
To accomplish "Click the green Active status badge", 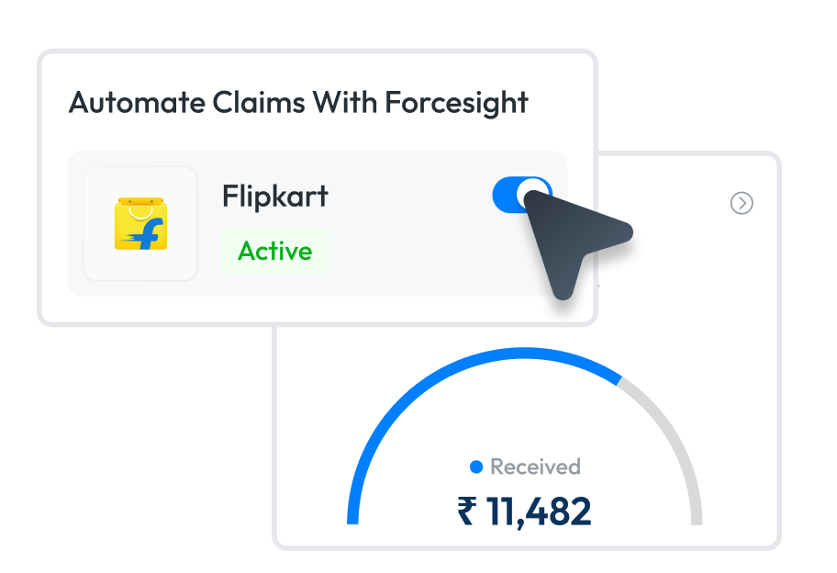I will coord(275,251).
